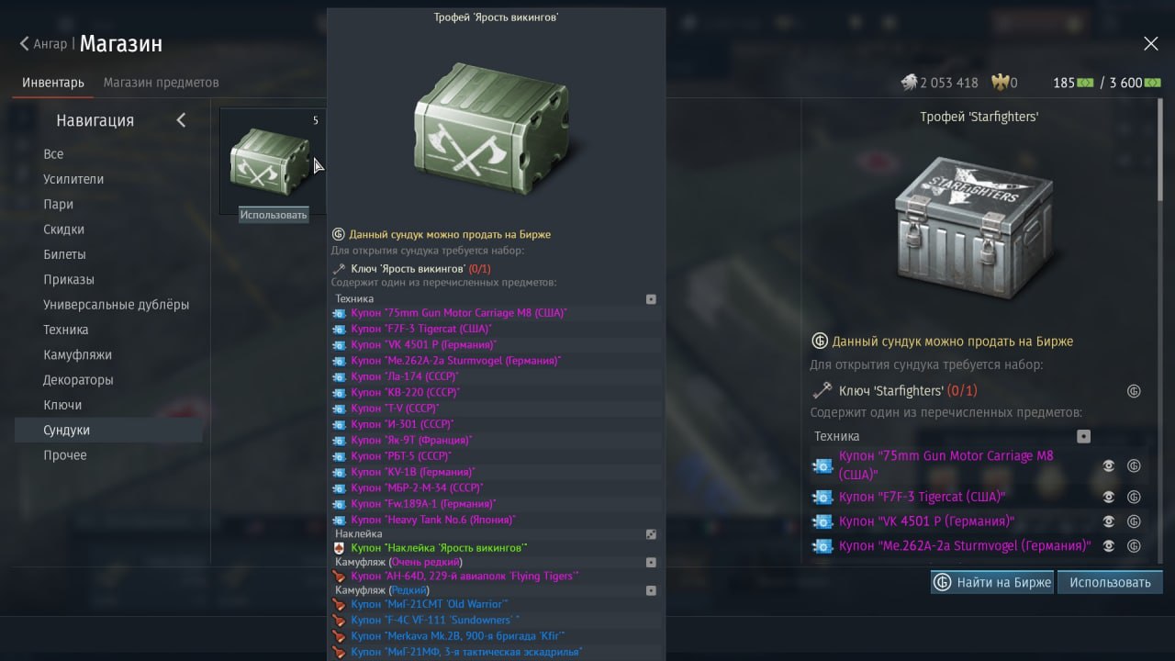Switch to Магазин предметов tab

tap(162, 83)
